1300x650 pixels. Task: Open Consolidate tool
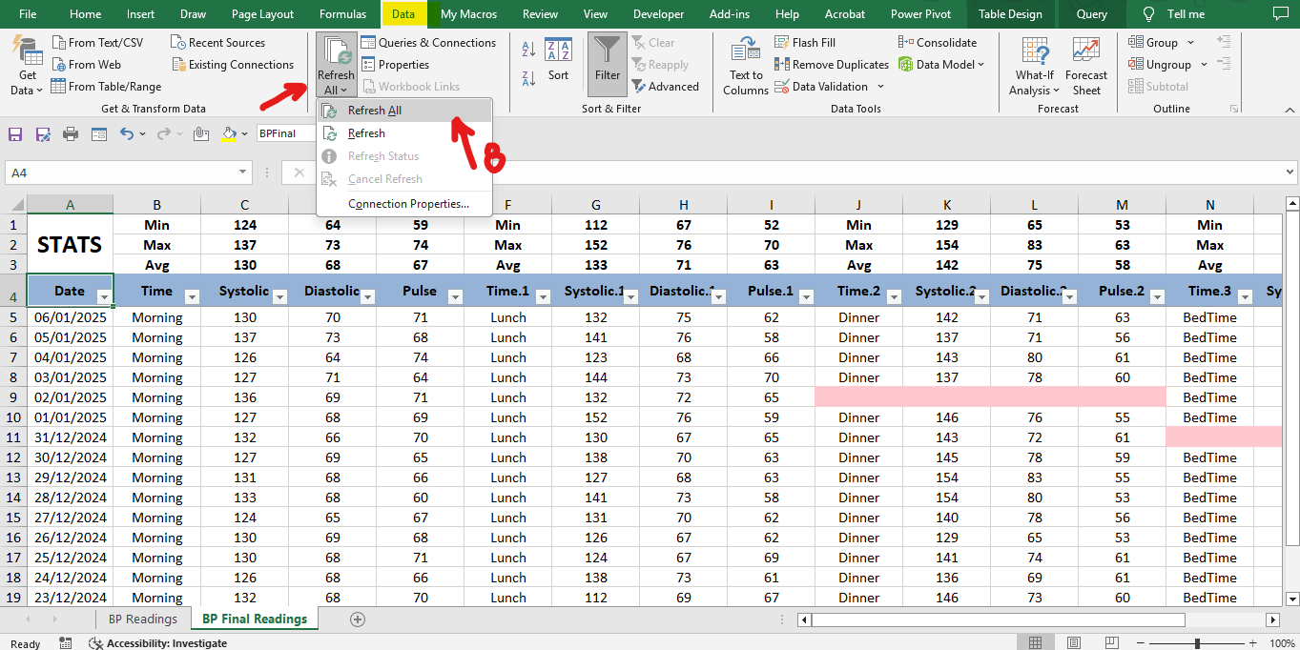tap(938, 43)
